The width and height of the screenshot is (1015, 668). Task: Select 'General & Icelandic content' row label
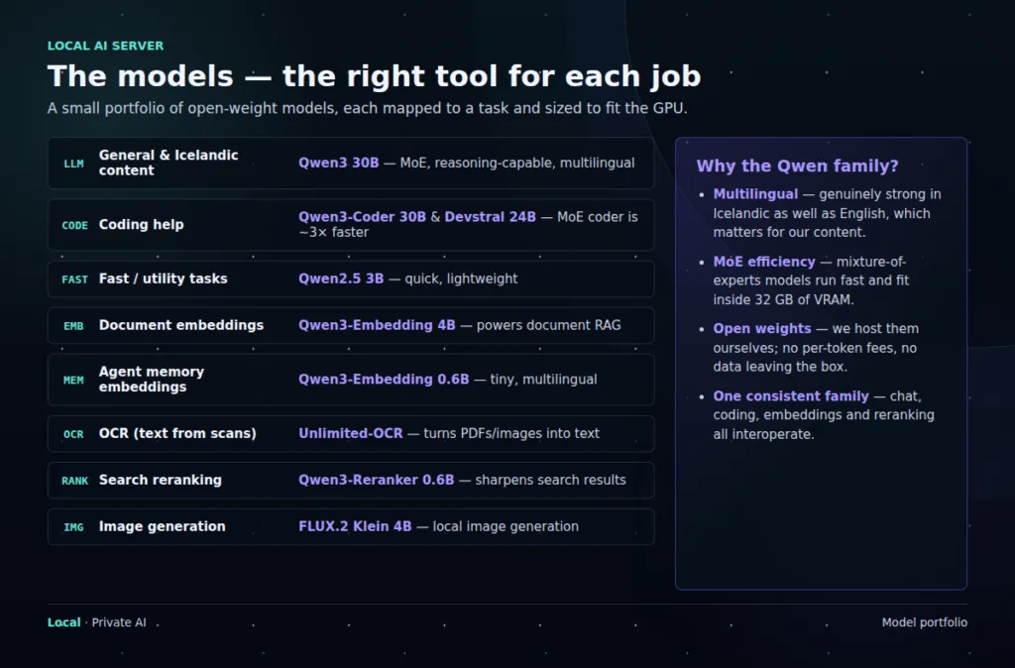pos(169,163)
